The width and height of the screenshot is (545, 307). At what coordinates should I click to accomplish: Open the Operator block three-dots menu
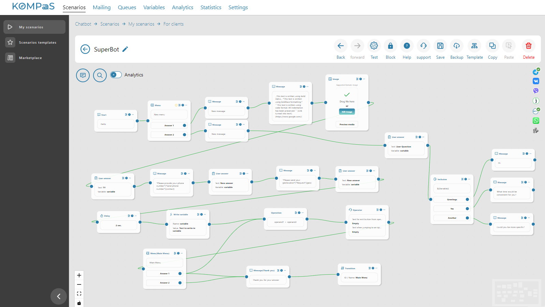(384, 210)
